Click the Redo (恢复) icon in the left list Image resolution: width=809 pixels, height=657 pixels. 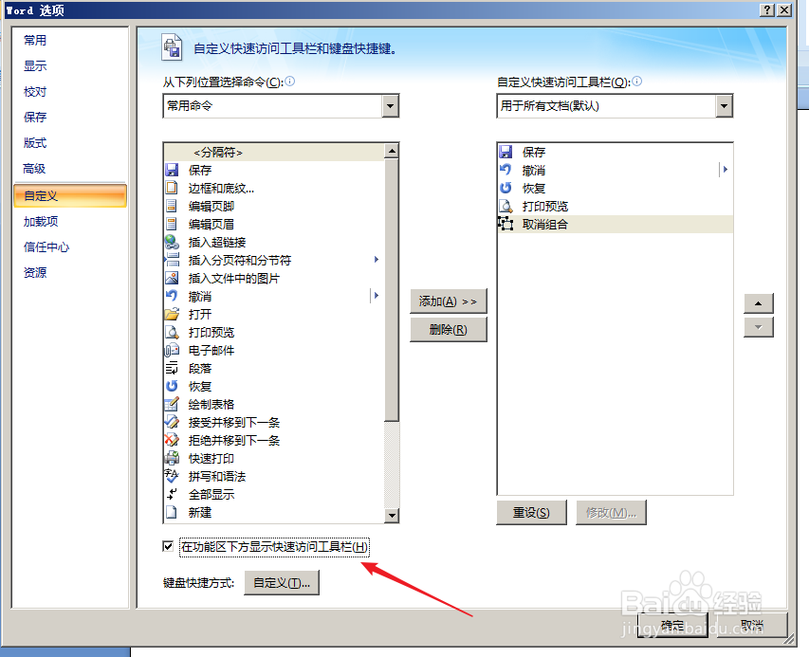172,386
